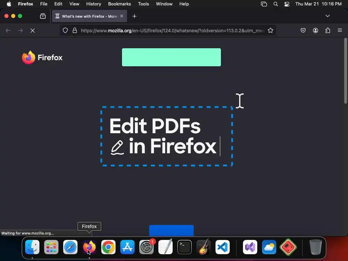The width and height of the screenshot is (348, 261).
Task: Click the Edit PDFs in Firefox heading
Action: pyautogui.click(x=163, y=136)
